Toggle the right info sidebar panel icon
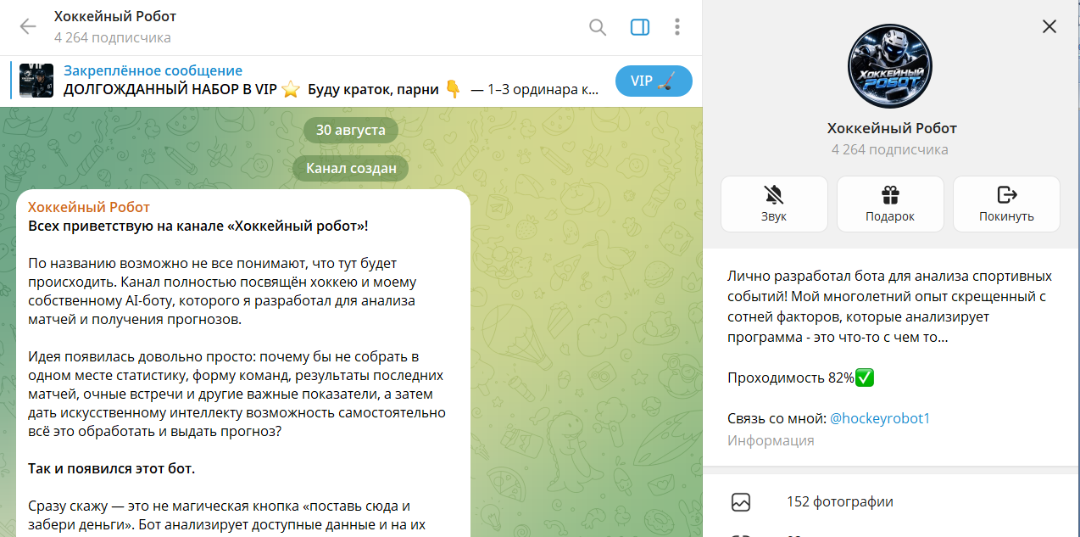This screenshot has width=1080, height=537. (x=640, y=27)
